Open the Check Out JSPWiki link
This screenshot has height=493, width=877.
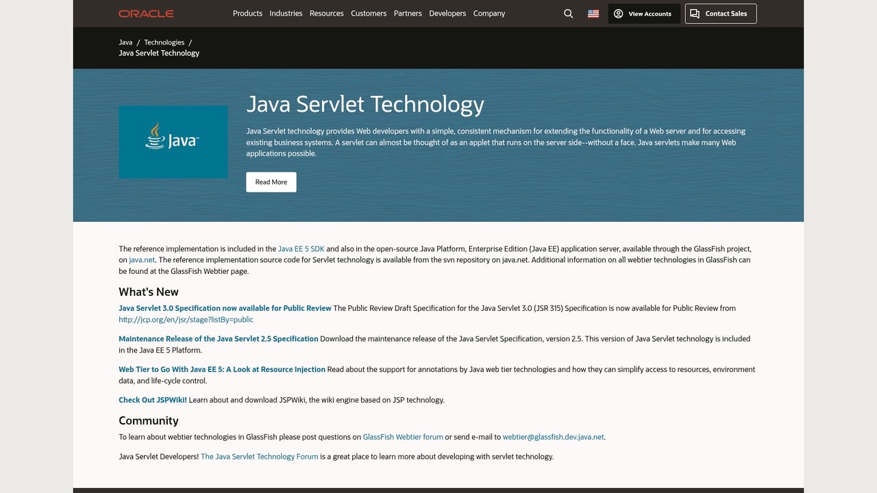152,400
